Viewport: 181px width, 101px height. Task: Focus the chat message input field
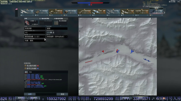(x=46, y=94)
